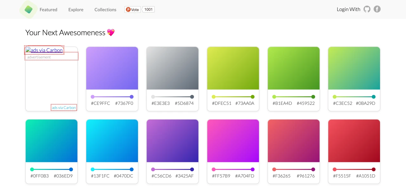
Task: Click the Login With option
Action: 348,9
